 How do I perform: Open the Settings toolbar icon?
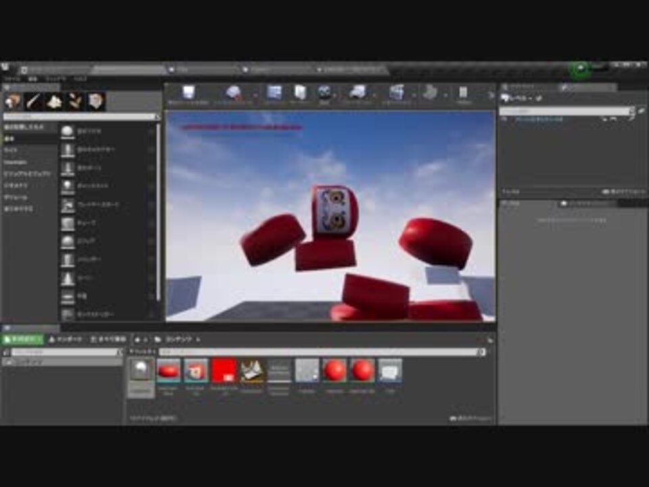(324, 93)
